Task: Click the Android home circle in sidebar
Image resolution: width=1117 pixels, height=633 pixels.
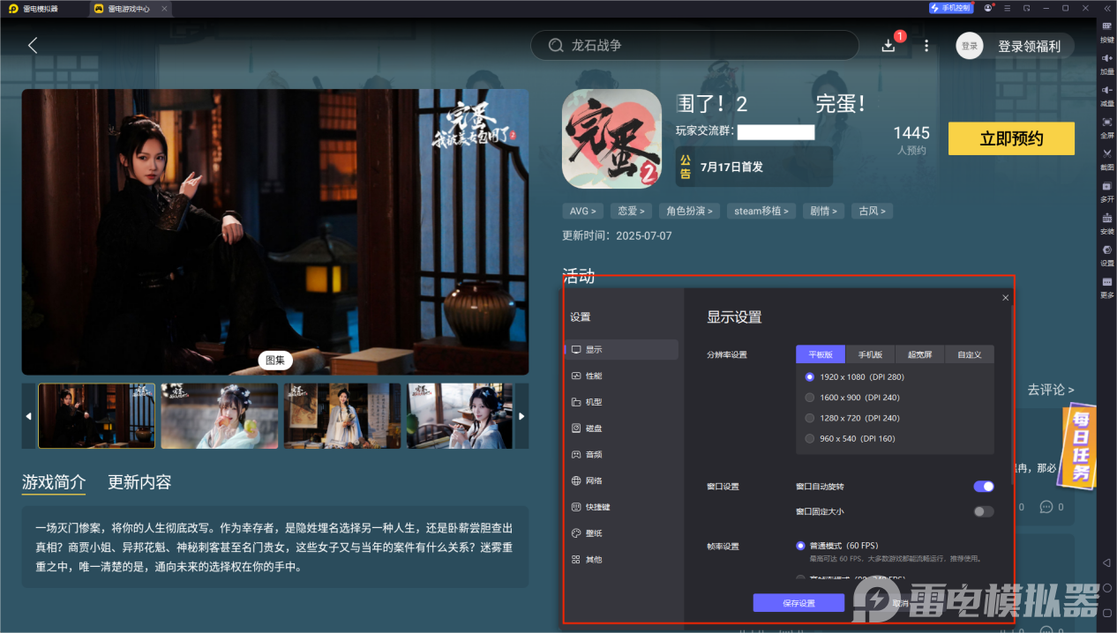Action: [1106, 587]
